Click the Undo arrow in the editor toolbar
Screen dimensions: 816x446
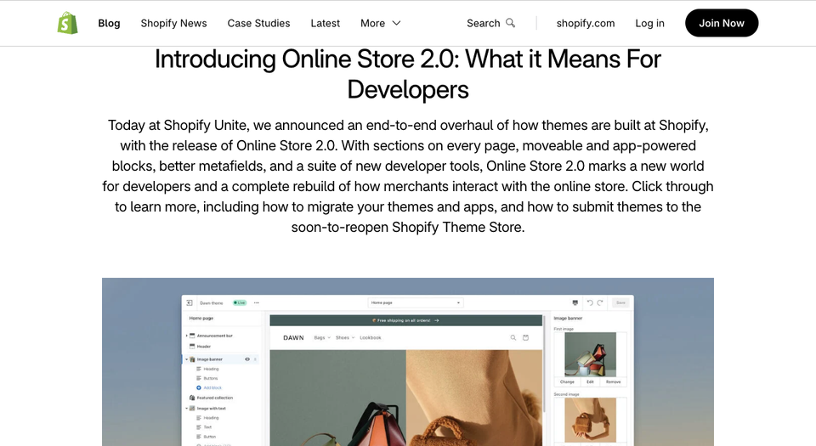tap(590, 302)
